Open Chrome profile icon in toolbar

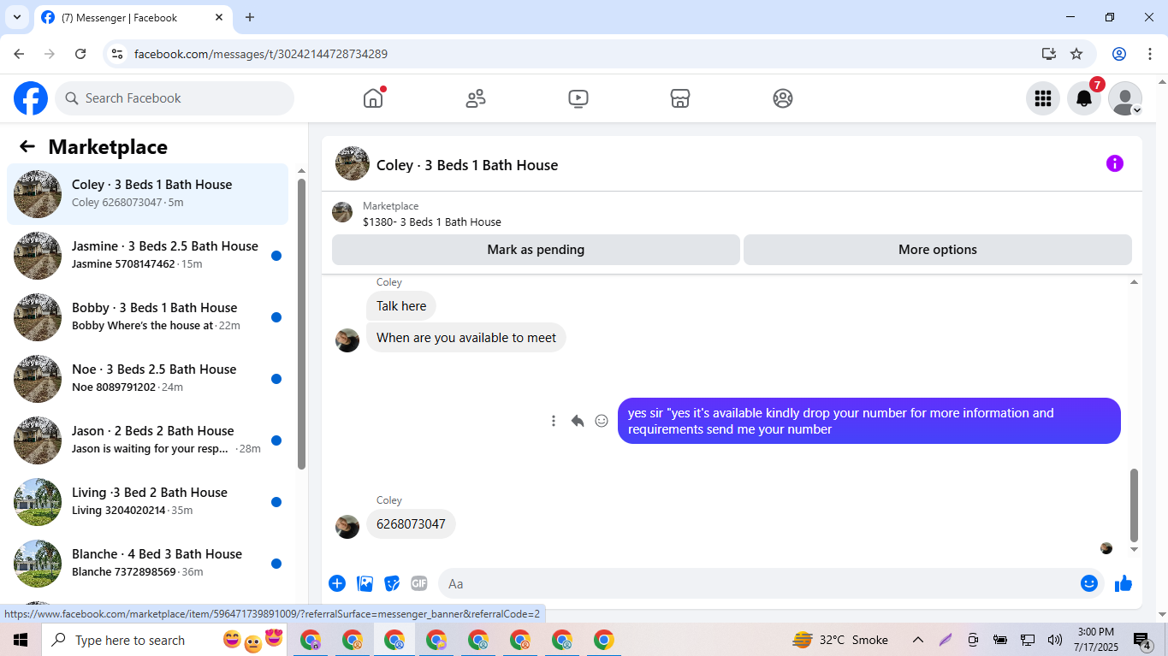[1119, 54]
